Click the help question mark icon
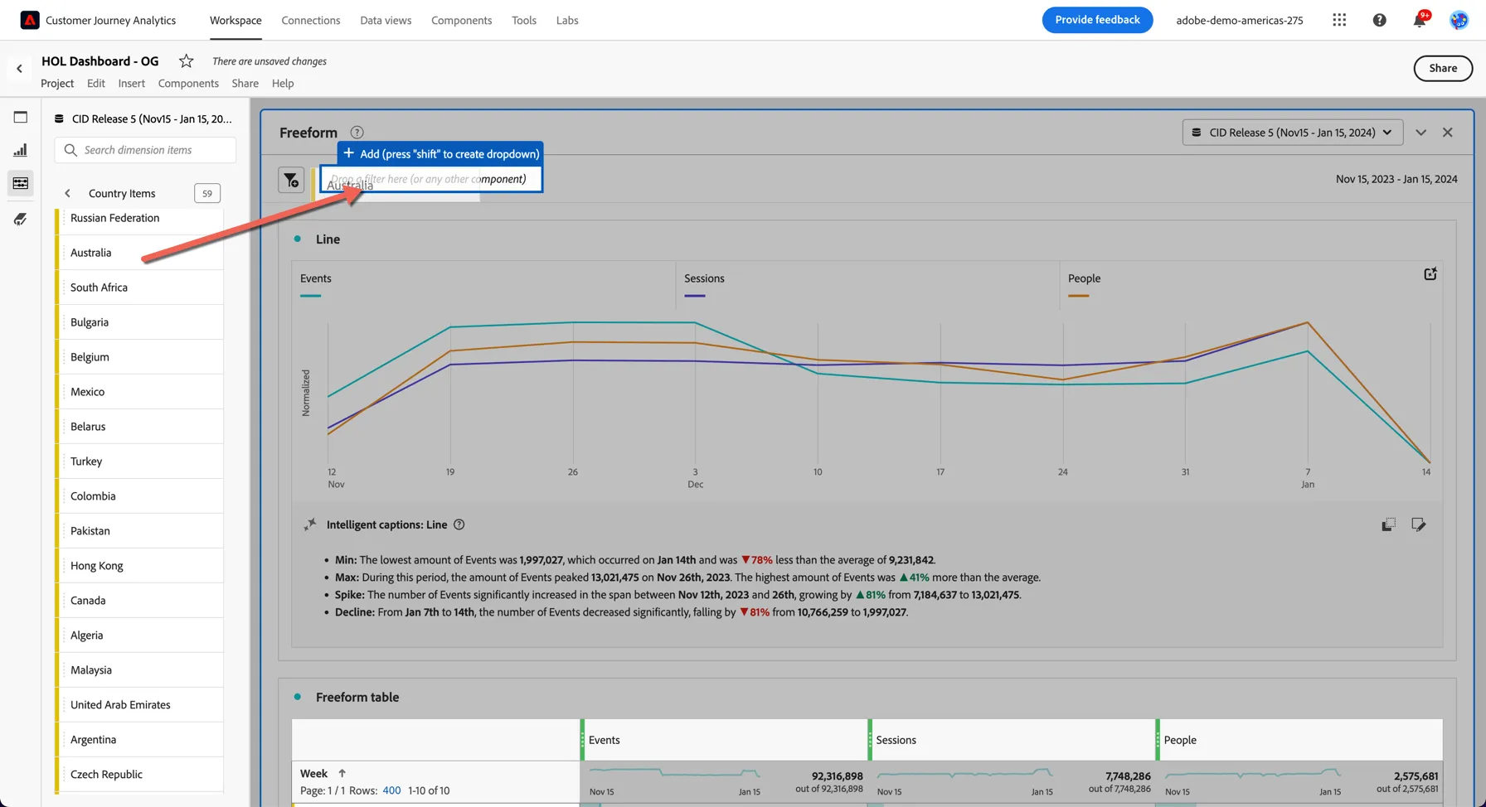This screenshot has height=807, width=1486. pos(1379,20)
